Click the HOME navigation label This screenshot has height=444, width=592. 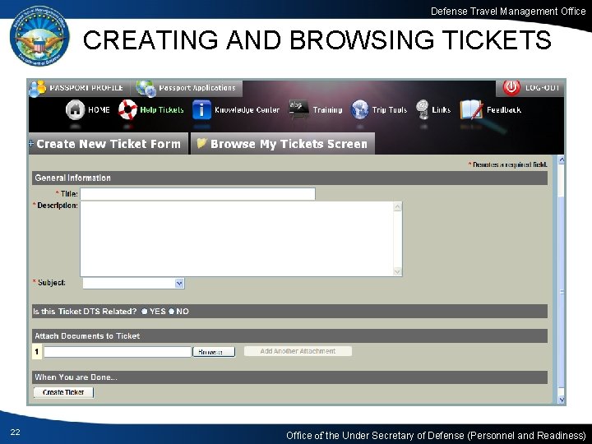tap(99, 110)
